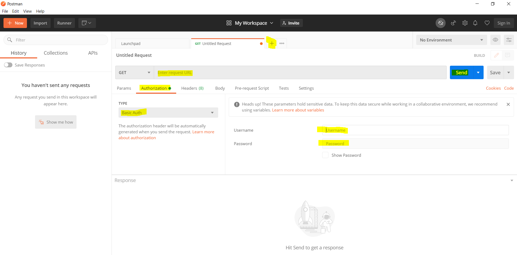Image resolution: width=517 pixels, height=255 pixels.
Task: Check the Show Password checkbox
Action: point(325,155)
